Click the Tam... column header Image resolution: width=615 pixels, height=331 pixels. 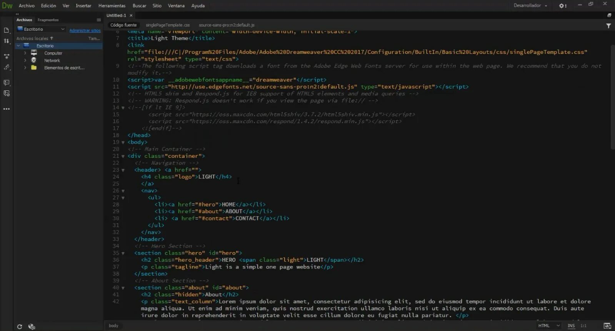point(94,38)
